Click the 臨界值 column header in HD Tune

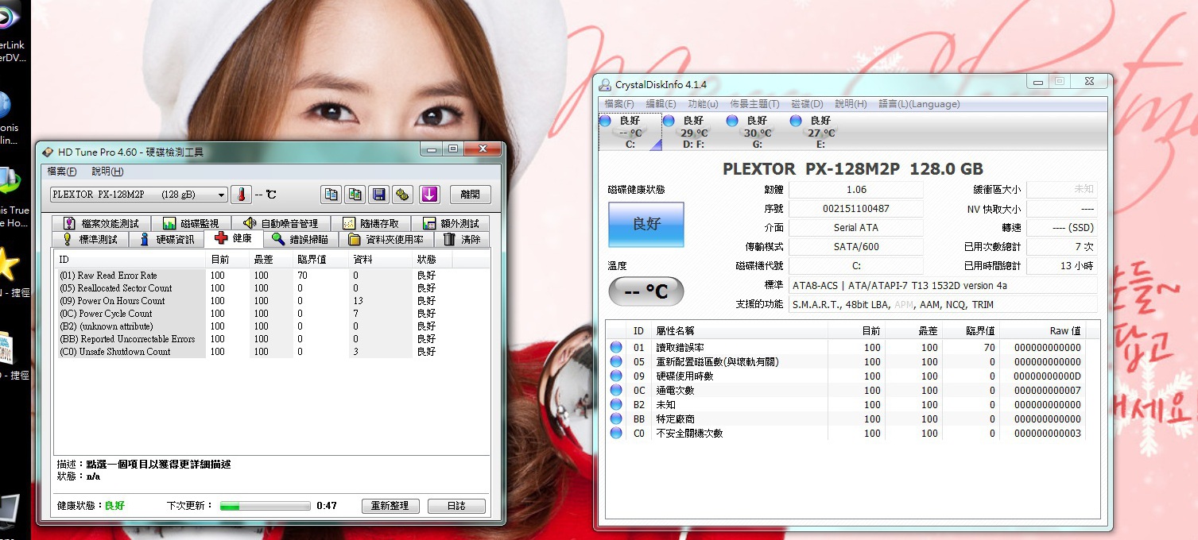click(x=321, y=260)
